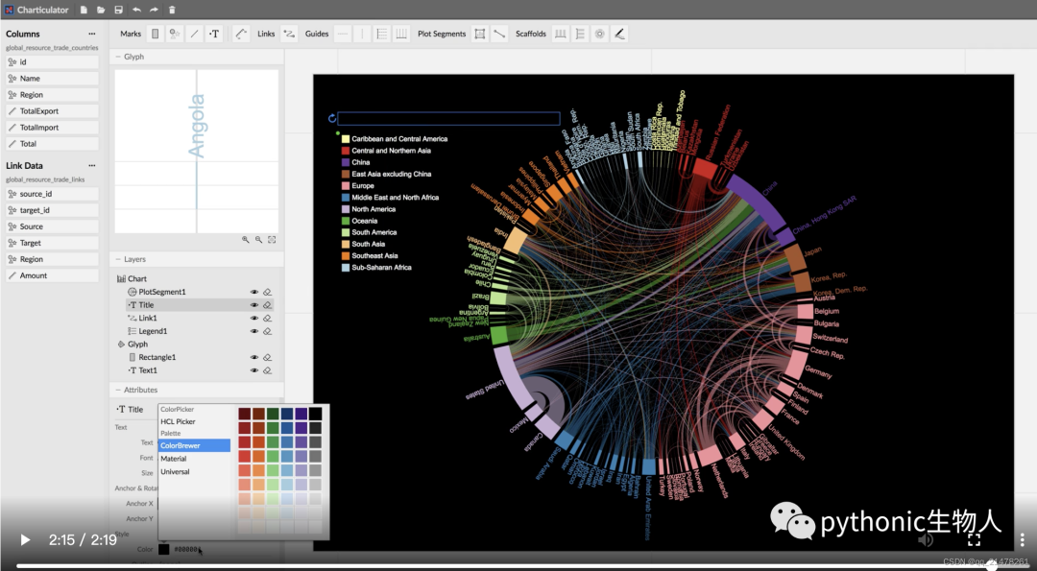Select the Text mark tool

point(214,34)
